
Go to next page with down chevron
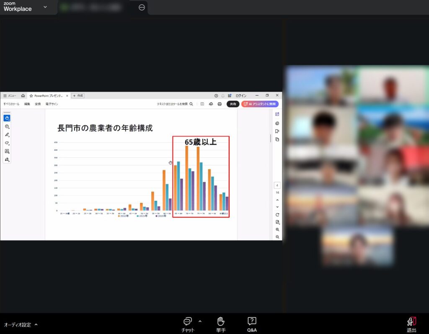pos(277,207)
